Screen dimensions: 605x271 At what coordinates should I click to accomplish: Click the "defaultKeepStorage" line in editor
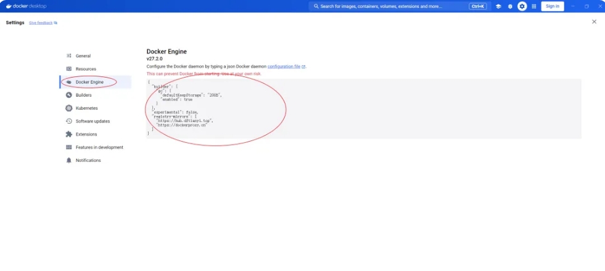coord(192,95)
